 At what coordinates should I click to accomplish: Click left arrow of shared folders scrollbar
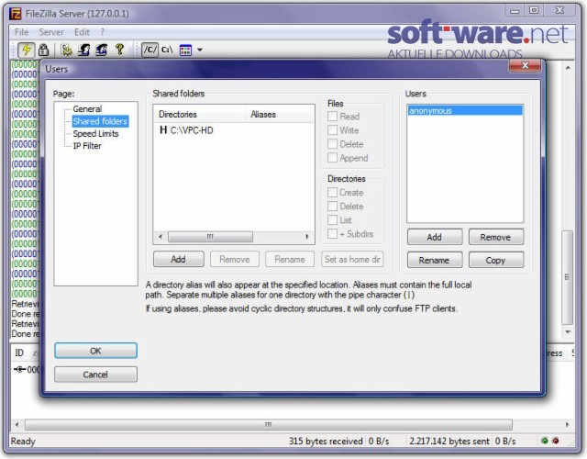161,237
